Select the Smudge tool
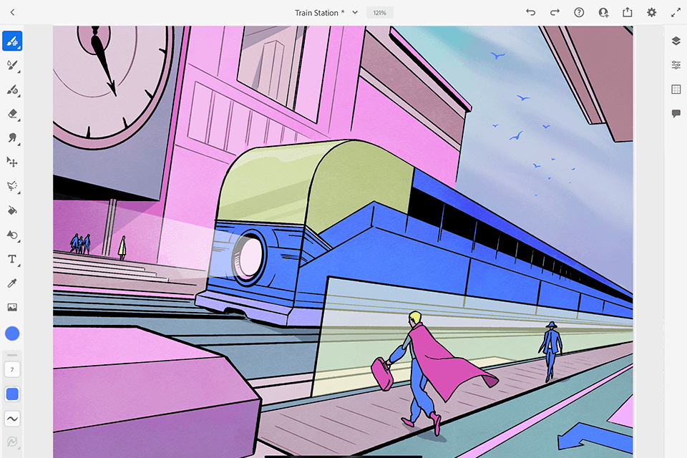 click(12, 138)
